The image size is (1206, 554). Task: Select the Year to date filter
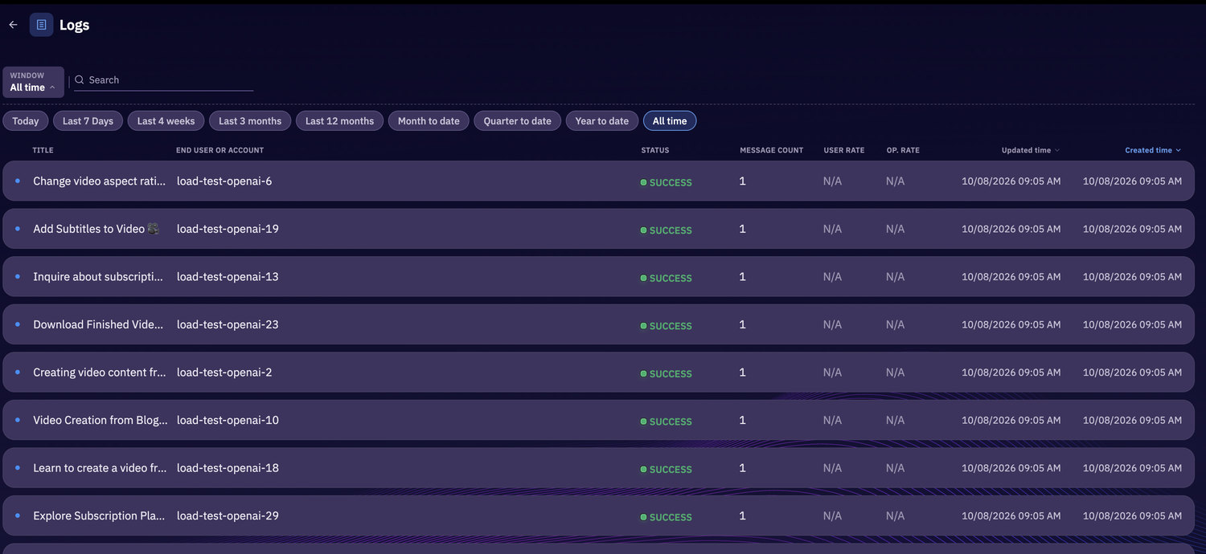coord(602,121)
